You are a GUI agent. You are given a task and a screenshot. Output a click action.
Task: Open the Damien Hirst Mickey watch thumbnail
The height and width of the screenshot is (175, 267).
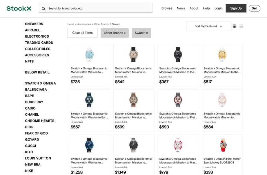(222, 145)
